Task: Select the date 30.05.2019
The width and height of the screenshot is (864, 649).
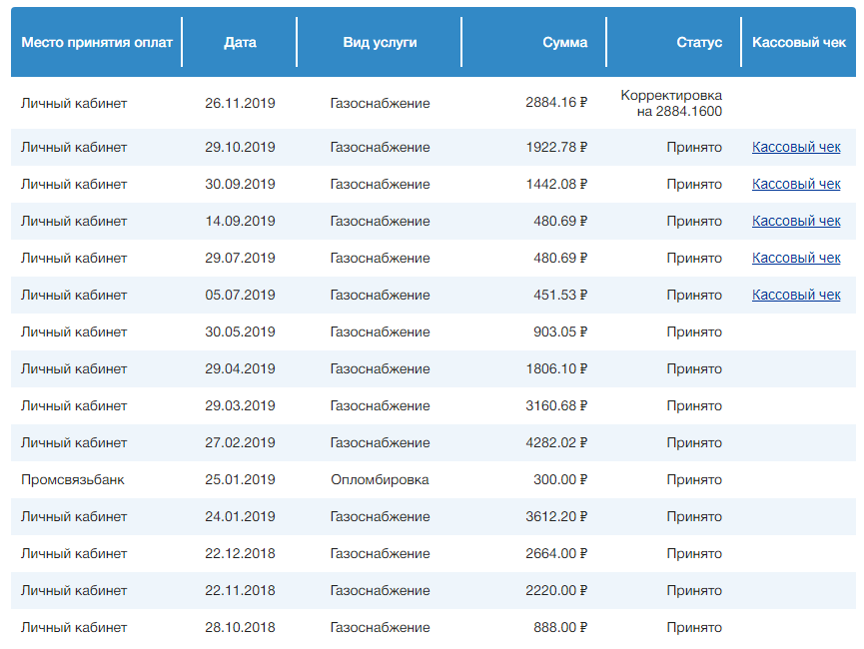Action: (x=240, y=331)
